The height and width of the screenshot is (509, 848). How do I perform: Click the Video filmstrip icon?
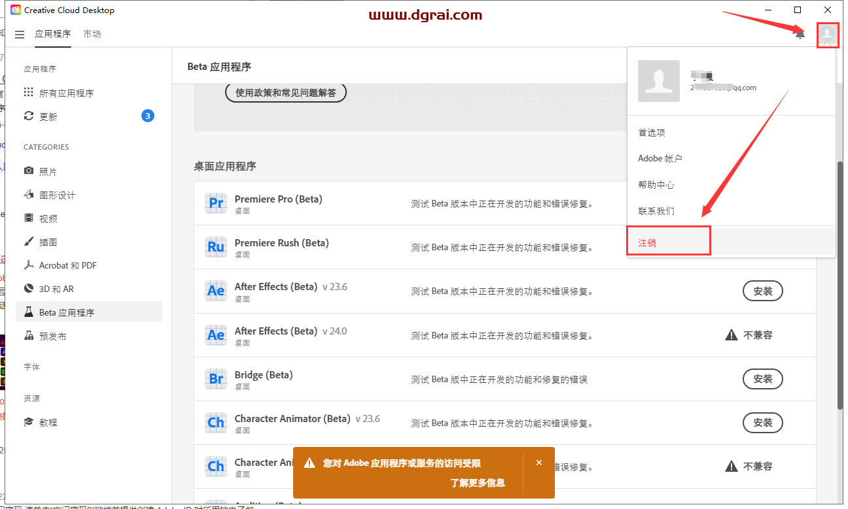coord(29,218)
